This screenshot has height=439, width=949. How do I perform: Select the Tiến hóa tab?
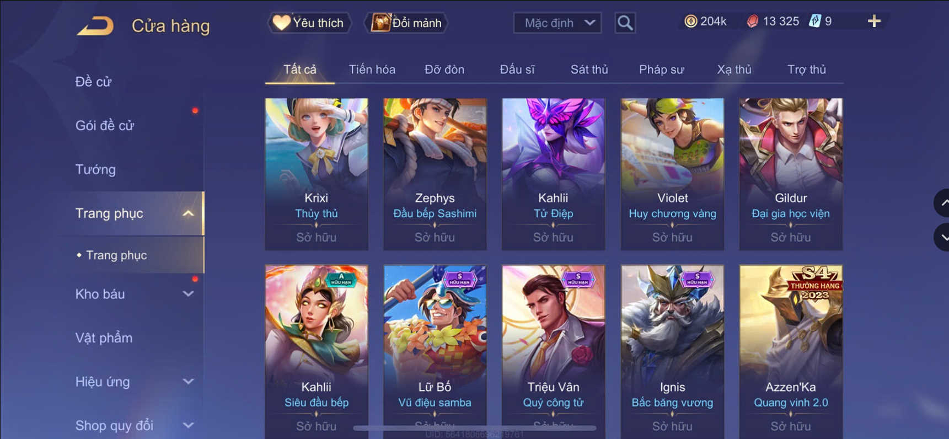pyautogui.click(x=372, y=69)
